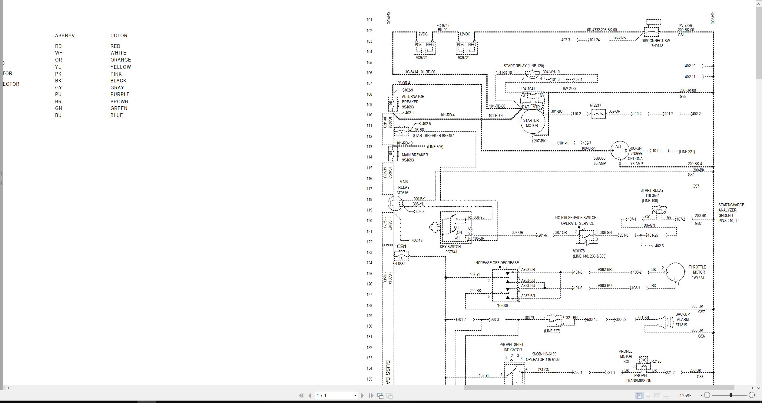Viewport: 762px width, 403px height.
Task: Click the next view icon
Action: (x=390, y=395)
